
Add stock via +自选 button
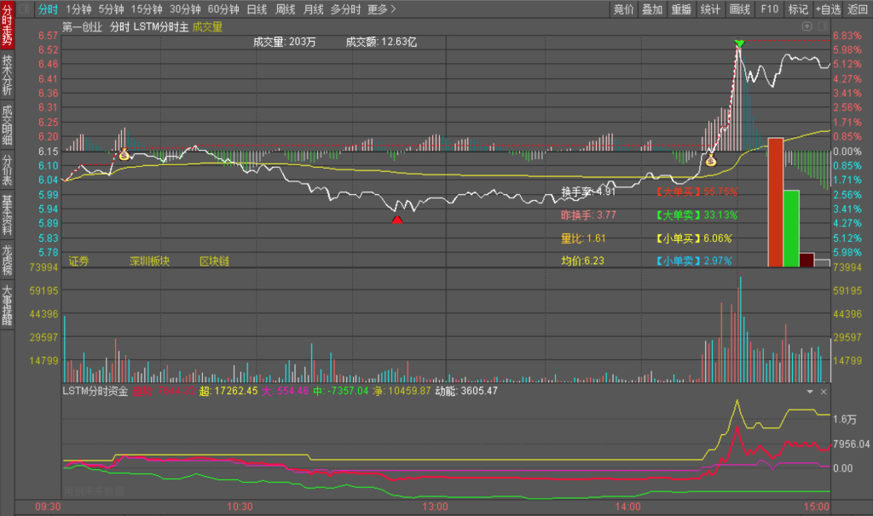point(828,9)
